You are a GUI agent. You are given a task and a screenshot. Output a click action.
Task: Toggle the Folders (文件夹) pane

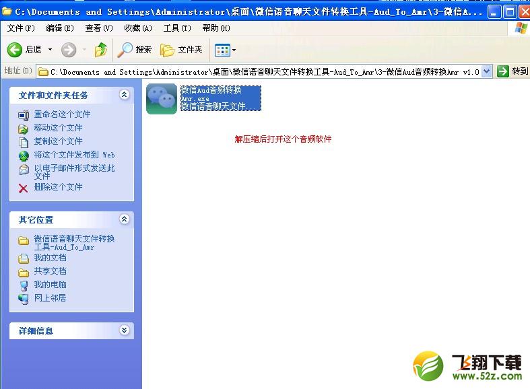181,50
